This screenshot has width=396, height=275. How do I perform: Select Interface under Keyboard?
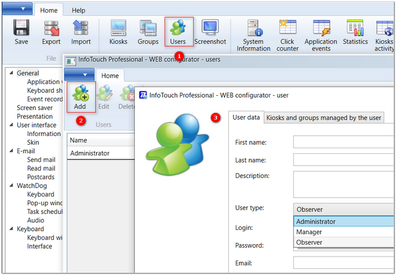click(40, 246)
